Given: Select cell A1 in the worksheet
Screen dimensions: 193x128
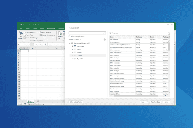Looking at the screenshot, I should [24, 51].
